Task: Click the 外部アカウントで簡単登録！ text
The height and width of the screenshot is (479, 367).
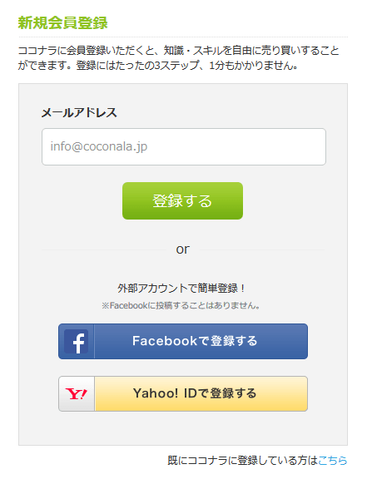Action: pyautogui.click(x=181, y=288)
